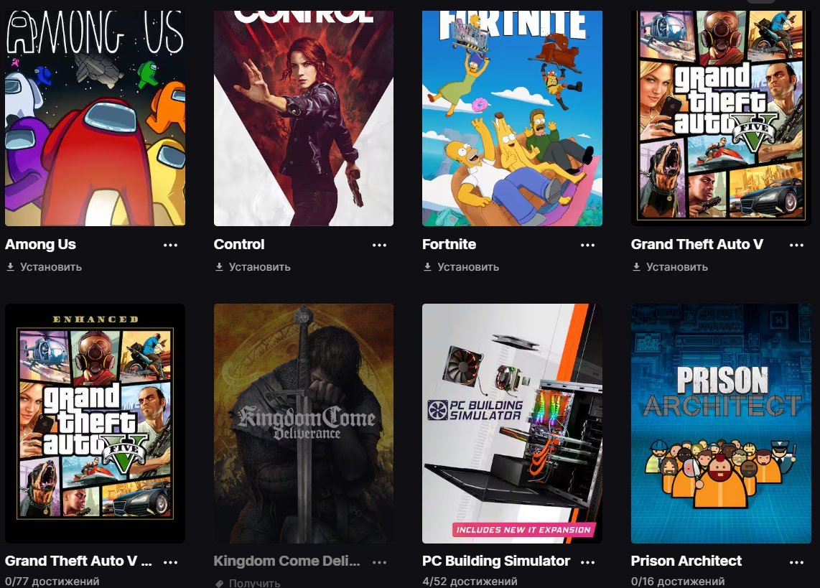Install Control via Установить
This screenshot has height=588, width=820.
point(253,267)
